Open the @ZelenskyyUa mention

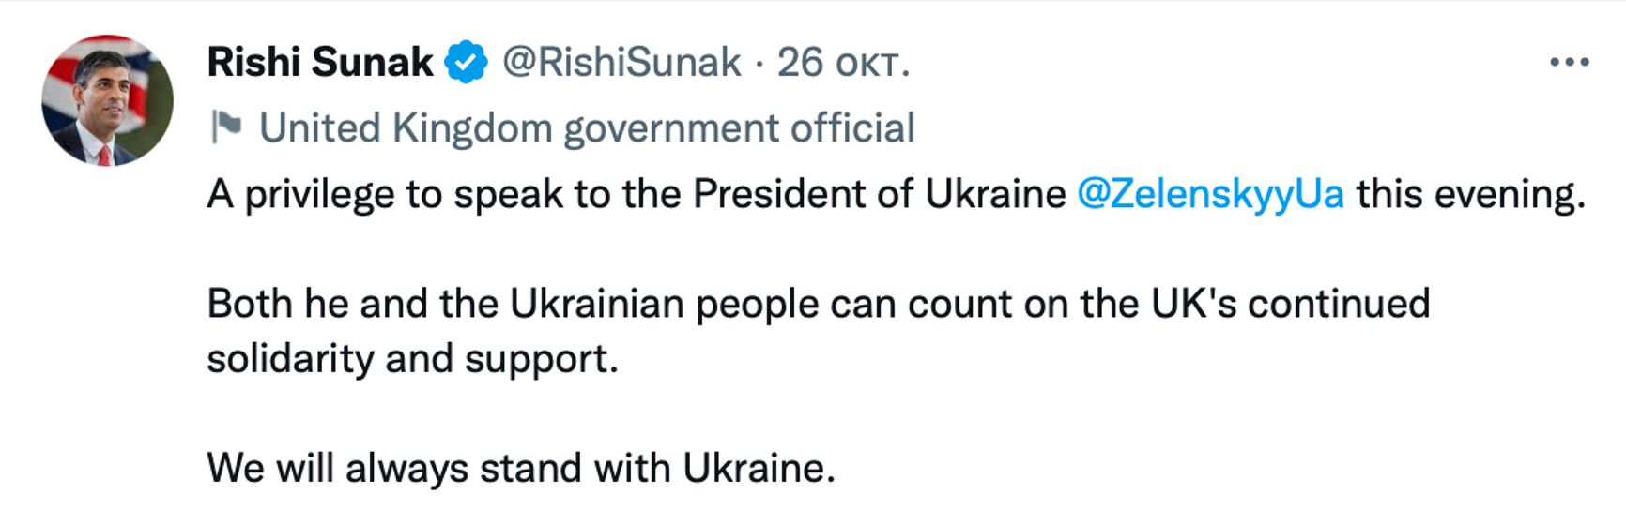pos(1210,194)
